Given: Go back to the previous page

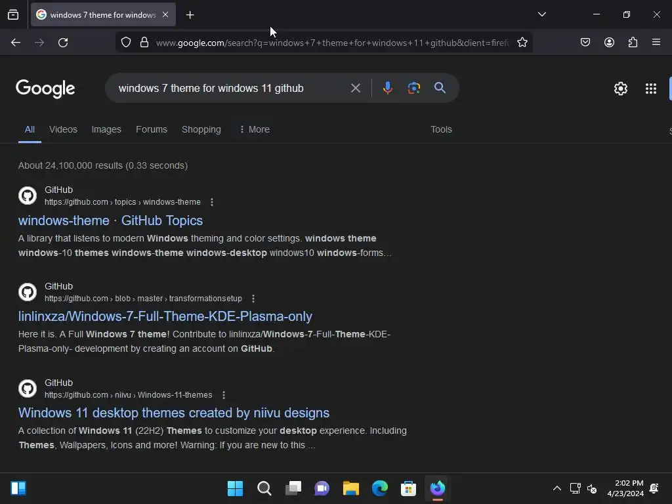Looking at the screenshot, I should (16, 43).
